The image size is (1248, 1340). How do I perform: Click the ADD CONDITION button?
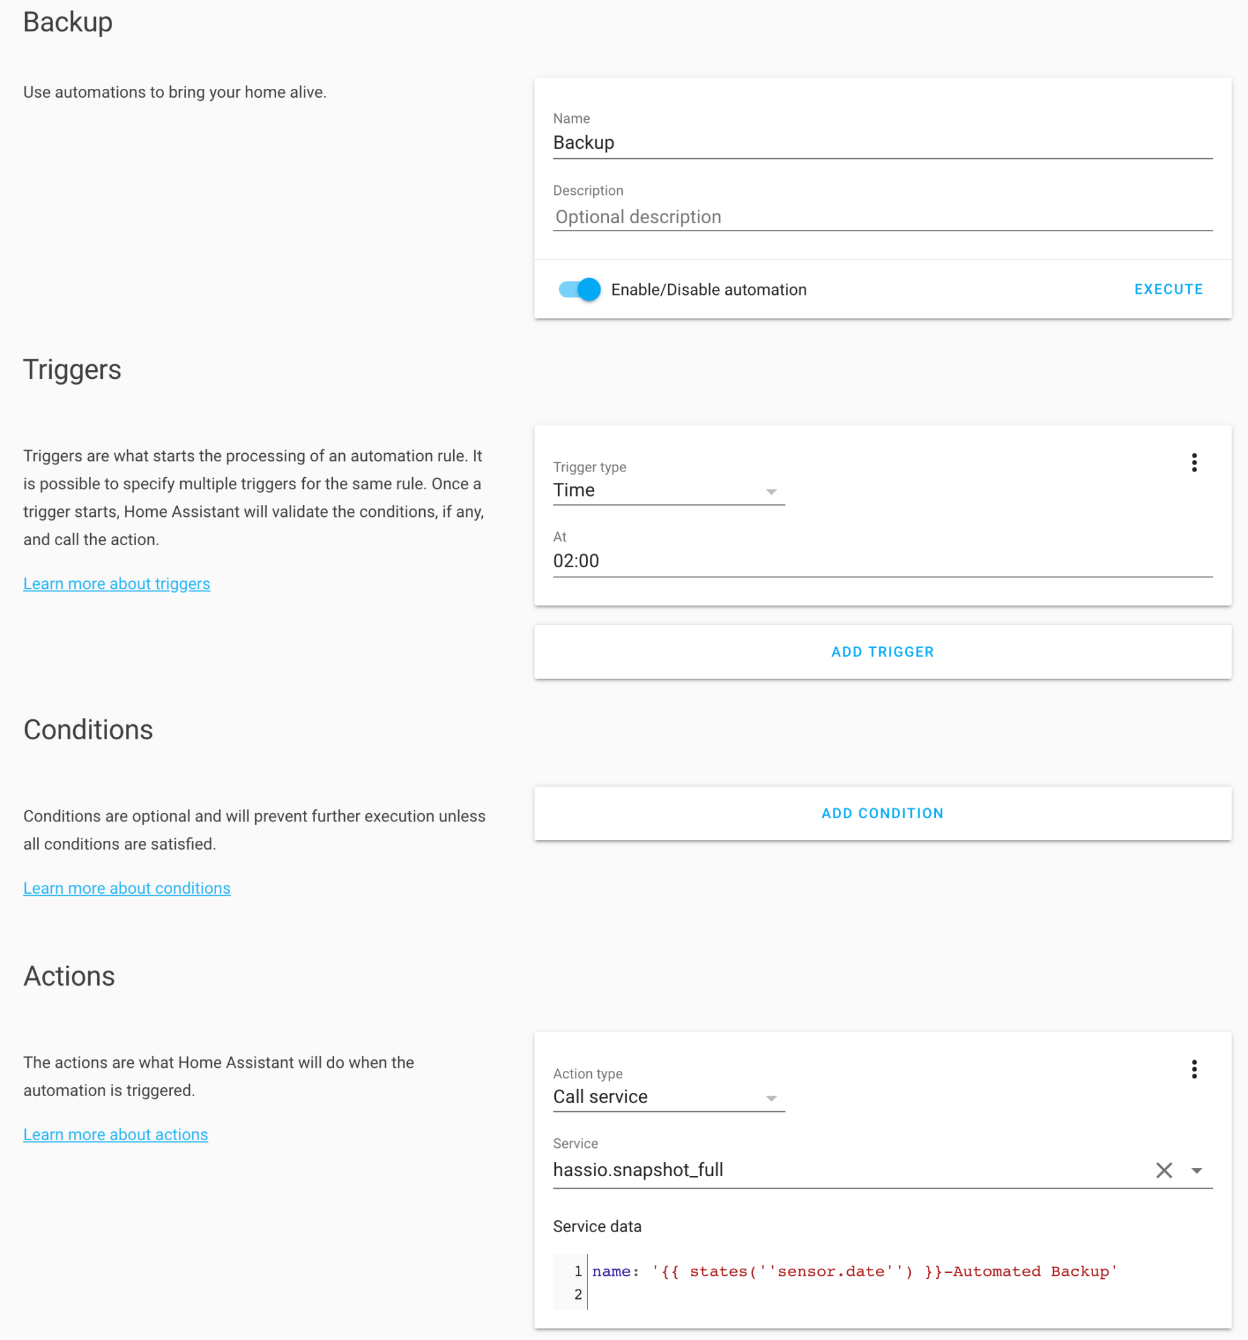click(882, 813)
